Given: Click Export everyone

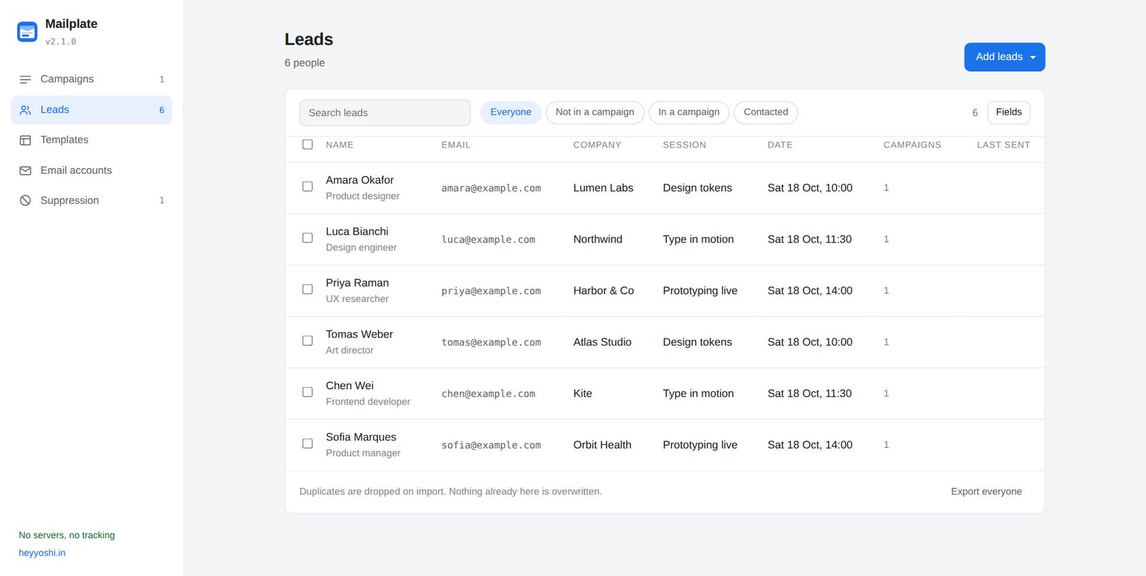Looking at the screenshot, I should [x=986, y=492].
